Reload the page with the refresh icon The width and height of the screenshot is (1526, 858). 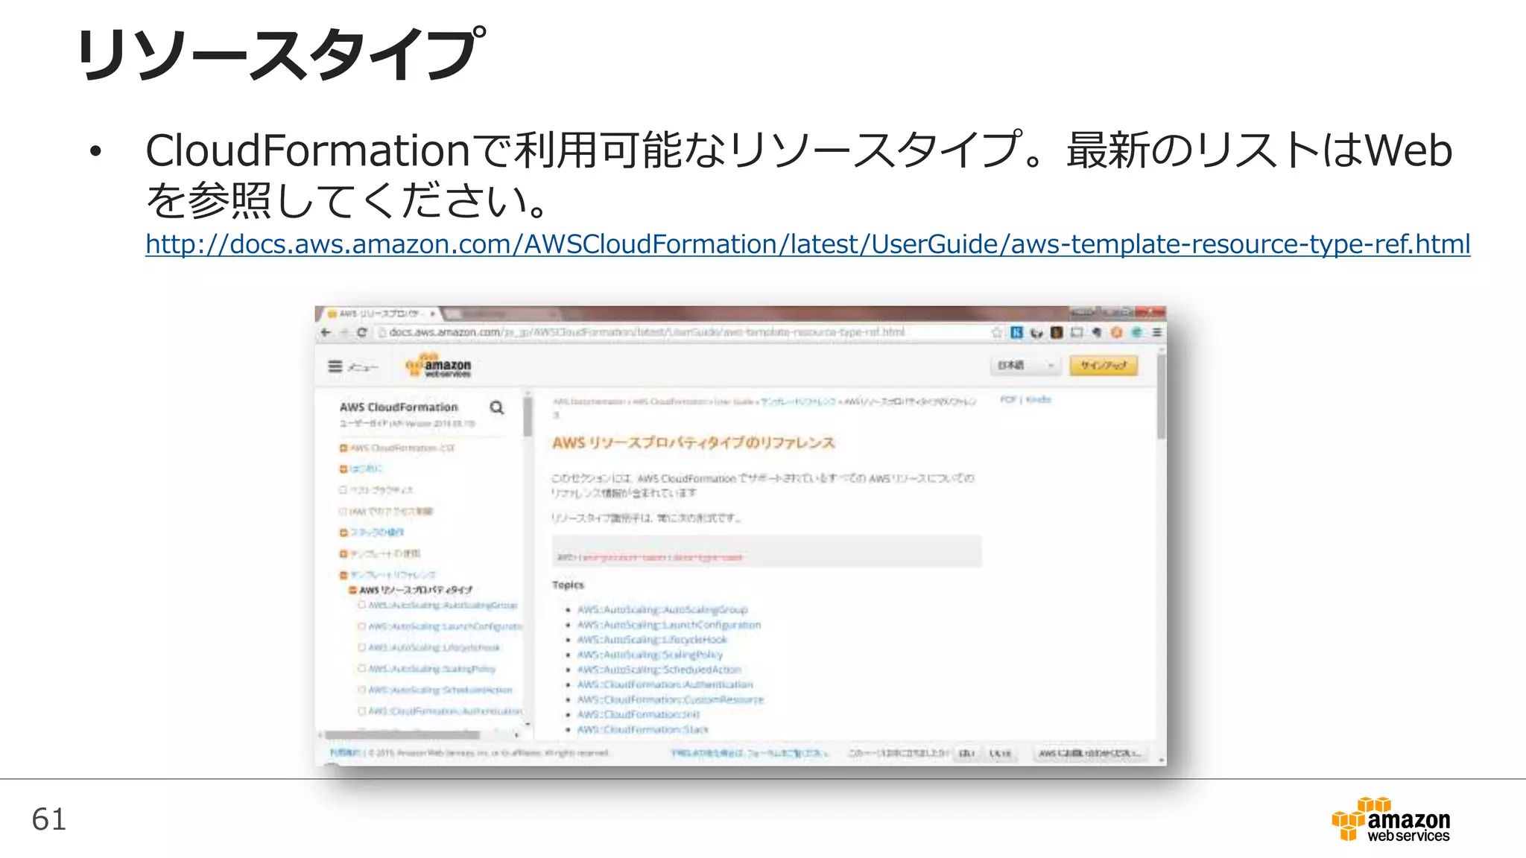point(362,332)
